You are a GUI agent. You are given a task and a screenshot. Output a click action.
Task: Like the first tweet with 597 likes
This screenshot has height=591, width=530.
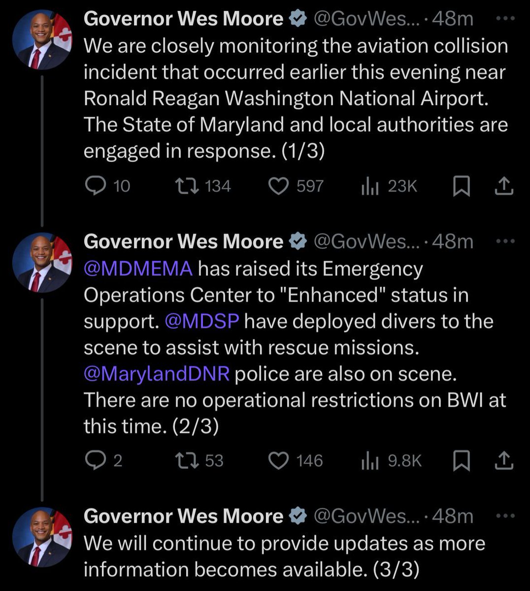(x=279, y=186)
